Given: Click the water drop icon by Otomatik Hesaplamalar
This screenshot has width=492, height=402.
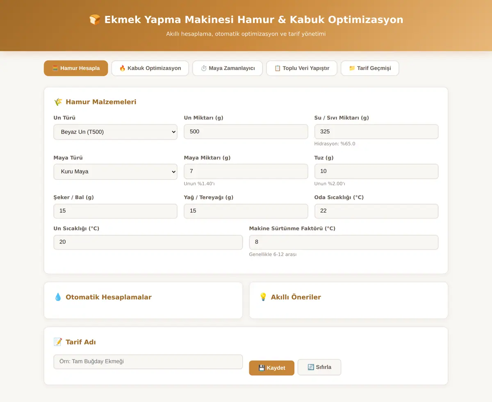Looking at the screenshot, I should (58, 297).
